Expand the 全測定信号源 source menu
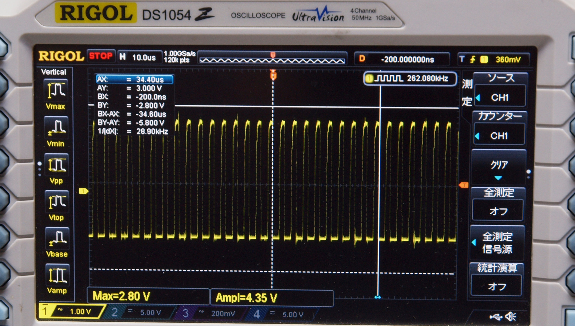This screenshot has width=575, height=326. [497, 243]
